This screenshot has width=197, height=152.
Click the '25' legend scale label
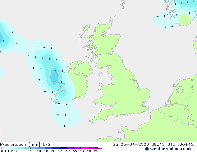tap(60, 151)
